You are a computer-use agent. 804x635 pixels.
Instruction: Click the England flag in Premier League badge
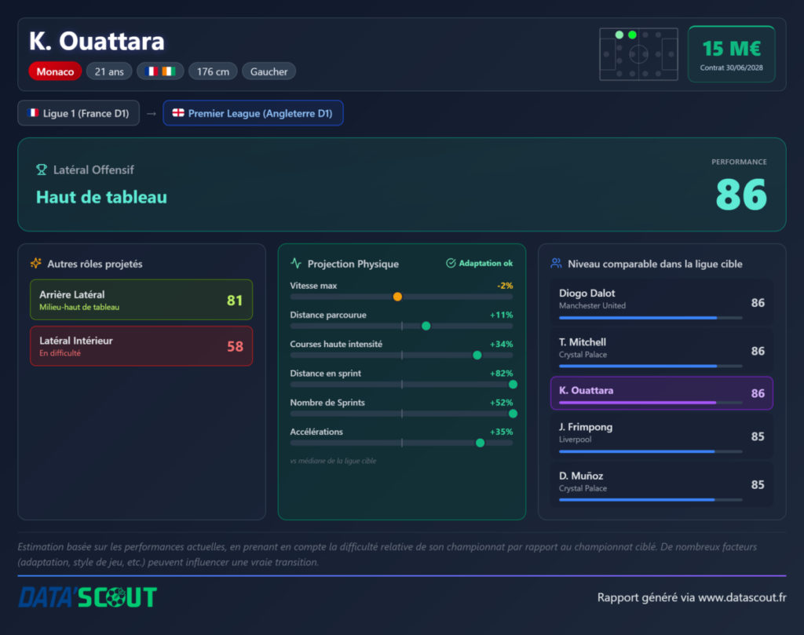(x=178, y=113)
